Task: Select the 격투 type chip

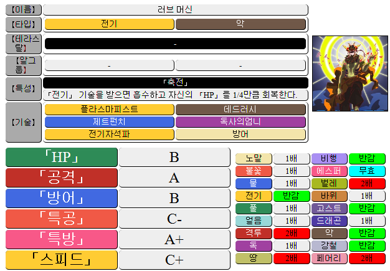Action: point(254,233)
